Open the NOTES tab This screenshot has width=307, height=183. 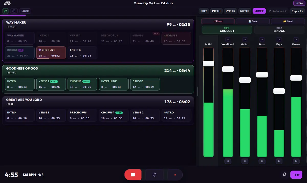pos(245,11)
